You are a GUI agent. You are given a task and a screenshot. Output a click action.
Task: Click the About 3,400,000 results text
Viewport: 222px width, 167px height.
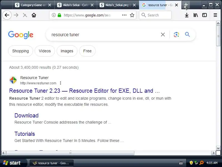tap(44, 67)
